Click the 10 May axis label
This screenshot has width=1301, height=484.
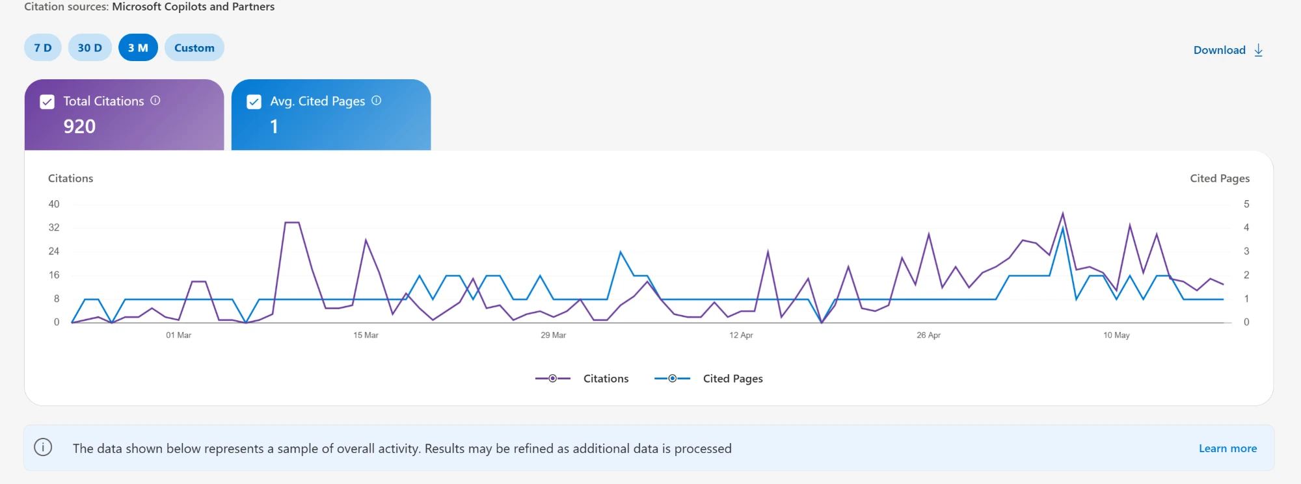[x=1116, y=335]
